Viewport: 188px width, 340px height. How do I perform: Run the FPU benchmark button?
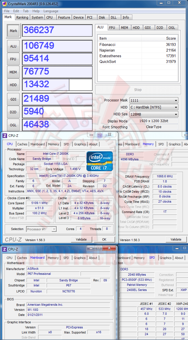coord(13,59)
